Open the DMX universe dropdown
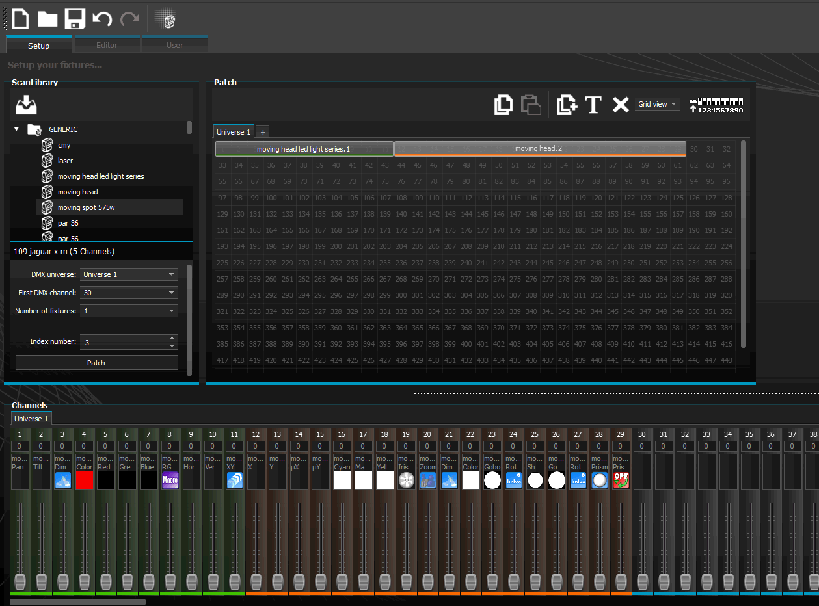The image size is (819, 606). tap(129, 274)
